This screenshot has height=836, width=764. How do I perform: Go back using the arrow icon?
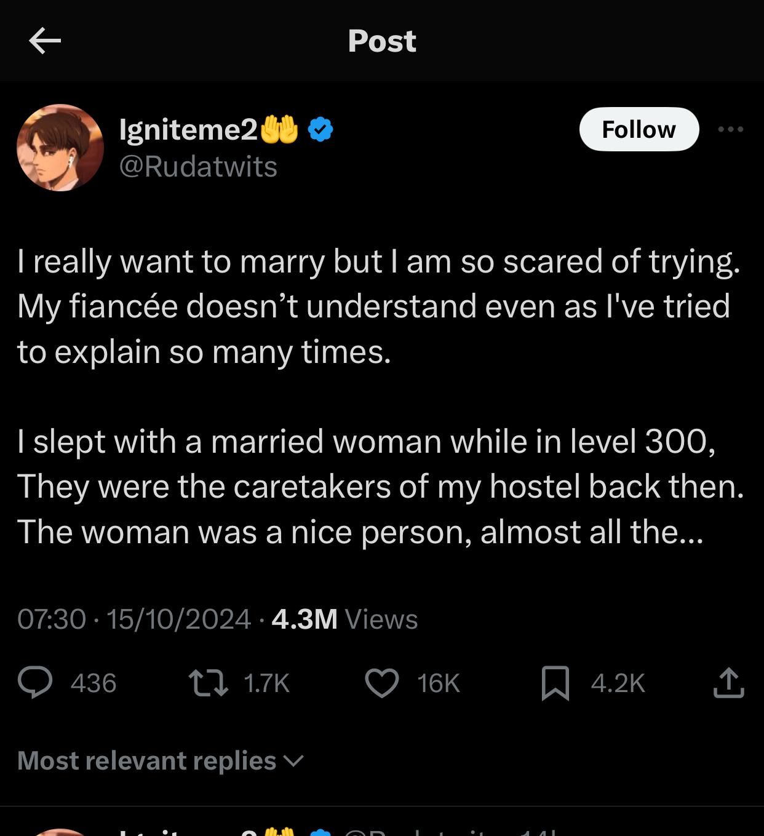point(45,41)
